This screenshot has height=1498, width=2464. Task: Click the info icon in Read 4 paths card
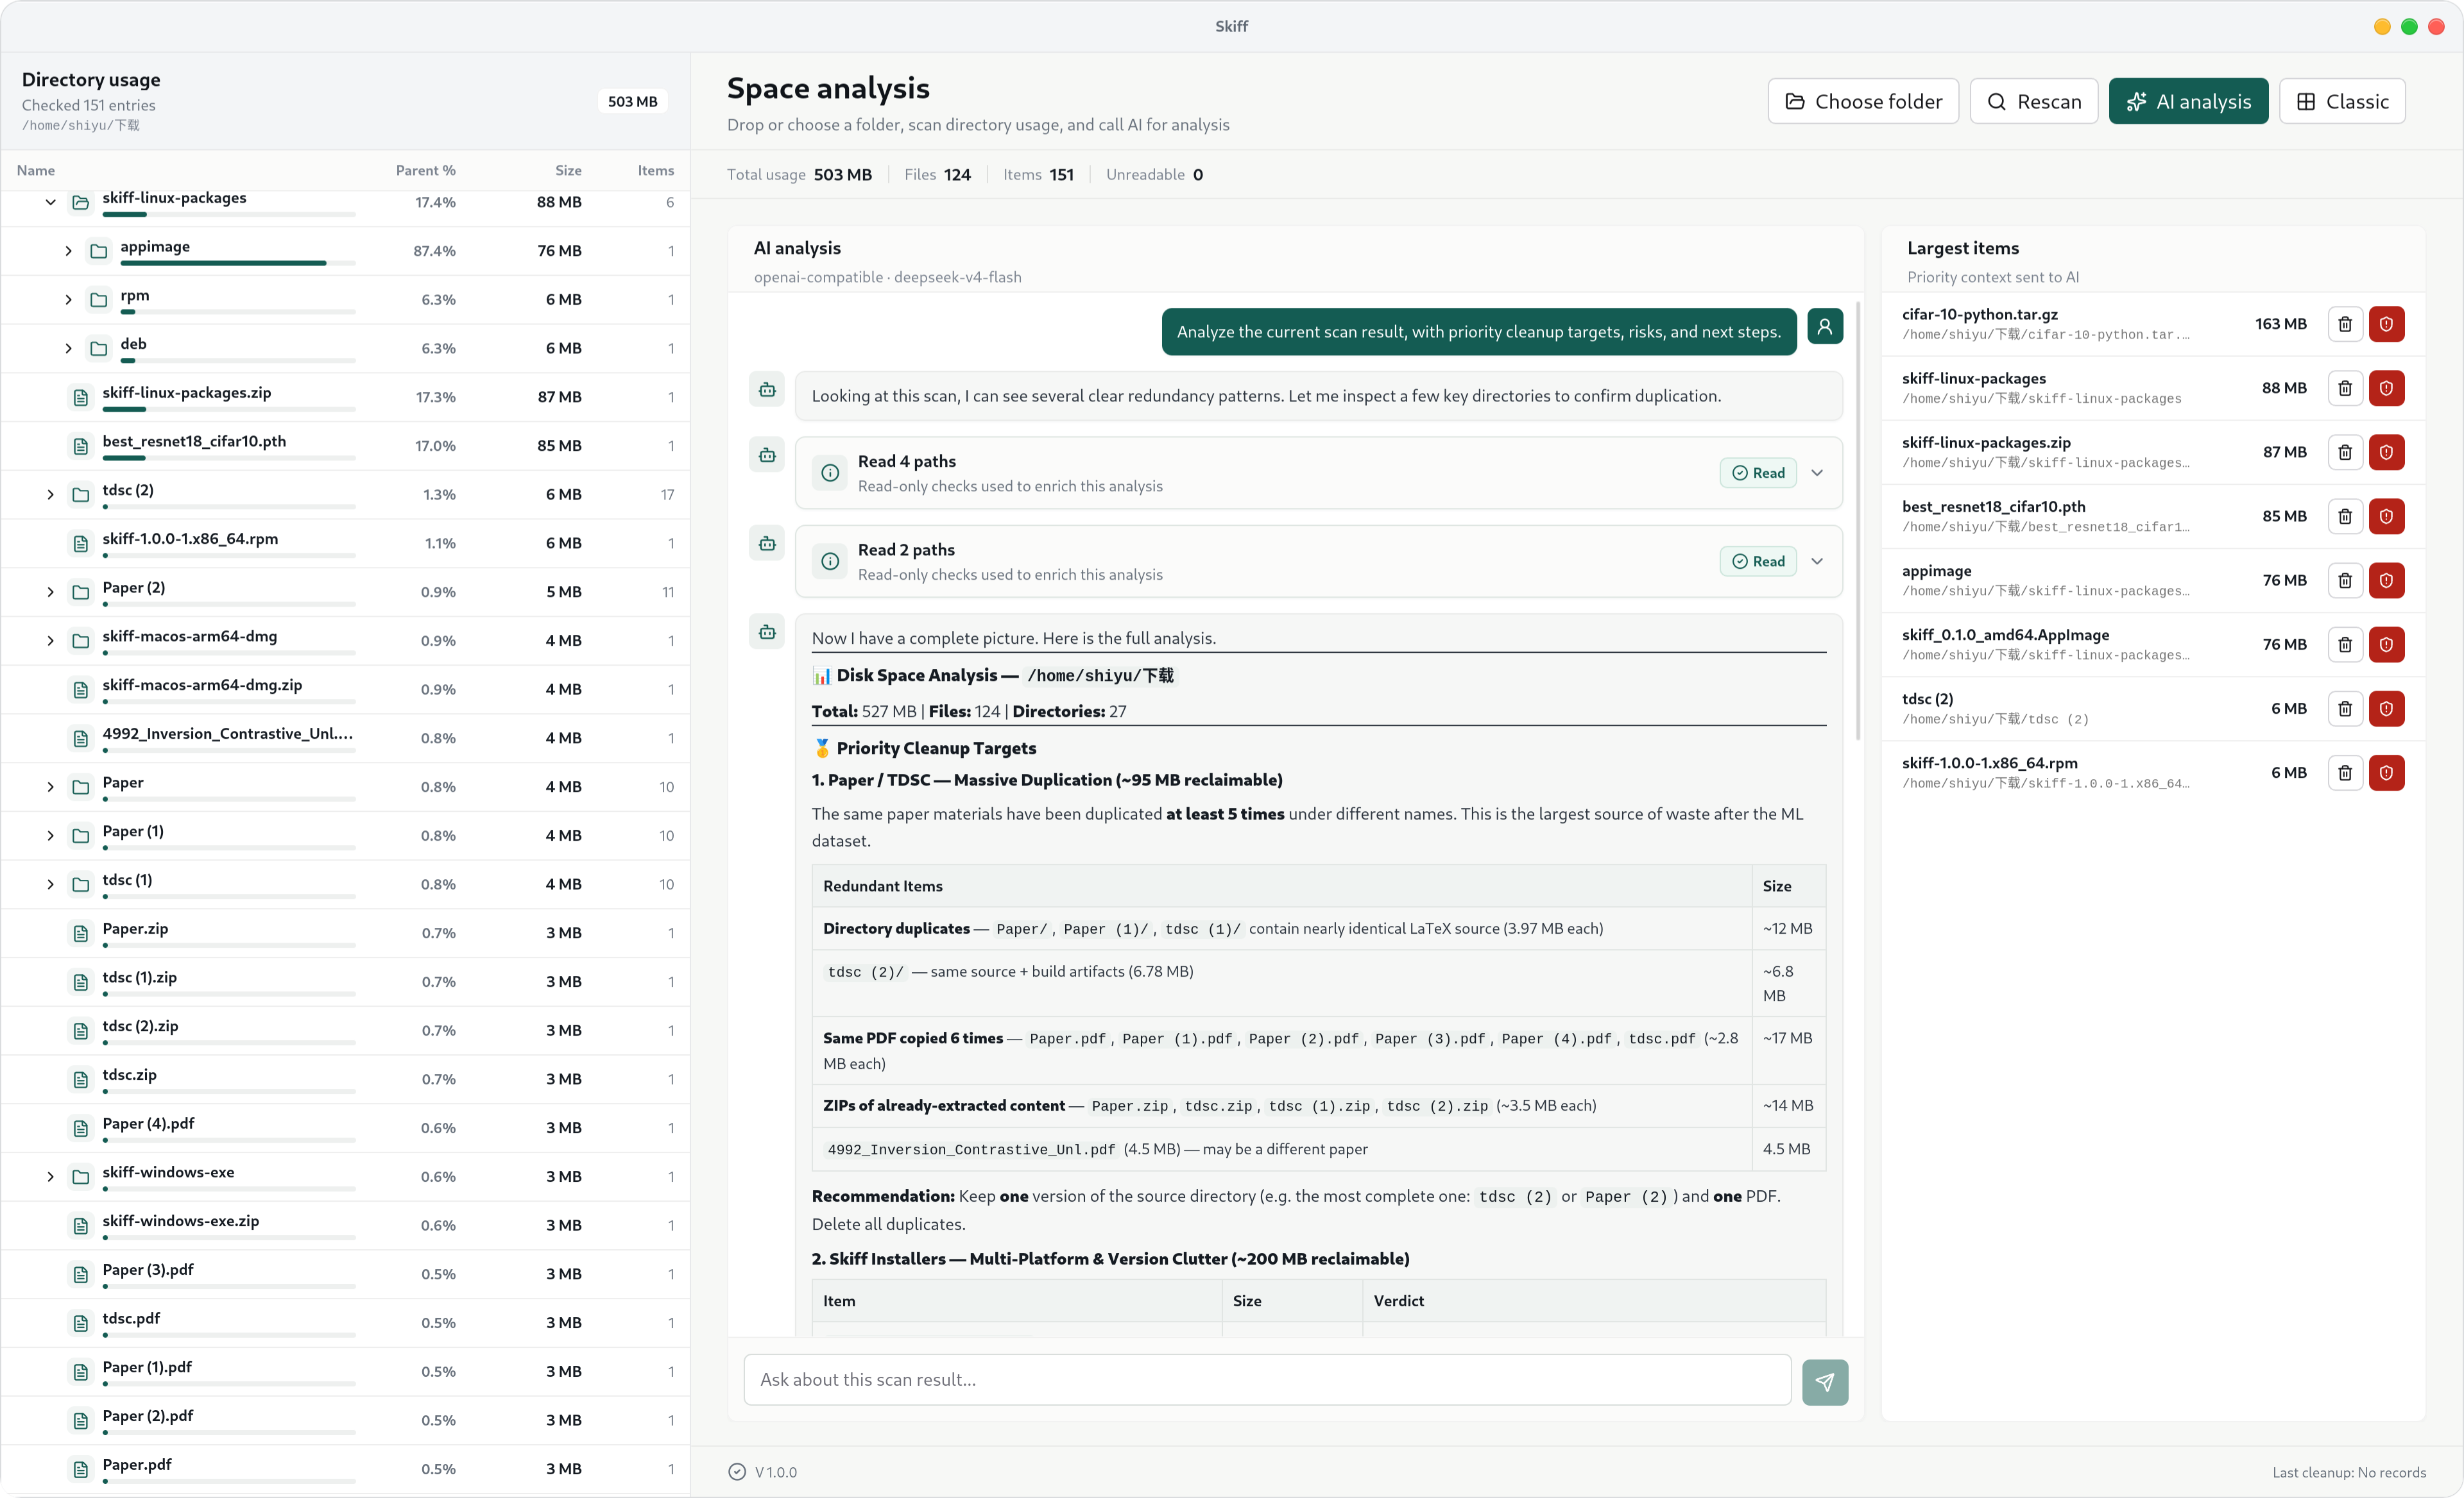830,473
